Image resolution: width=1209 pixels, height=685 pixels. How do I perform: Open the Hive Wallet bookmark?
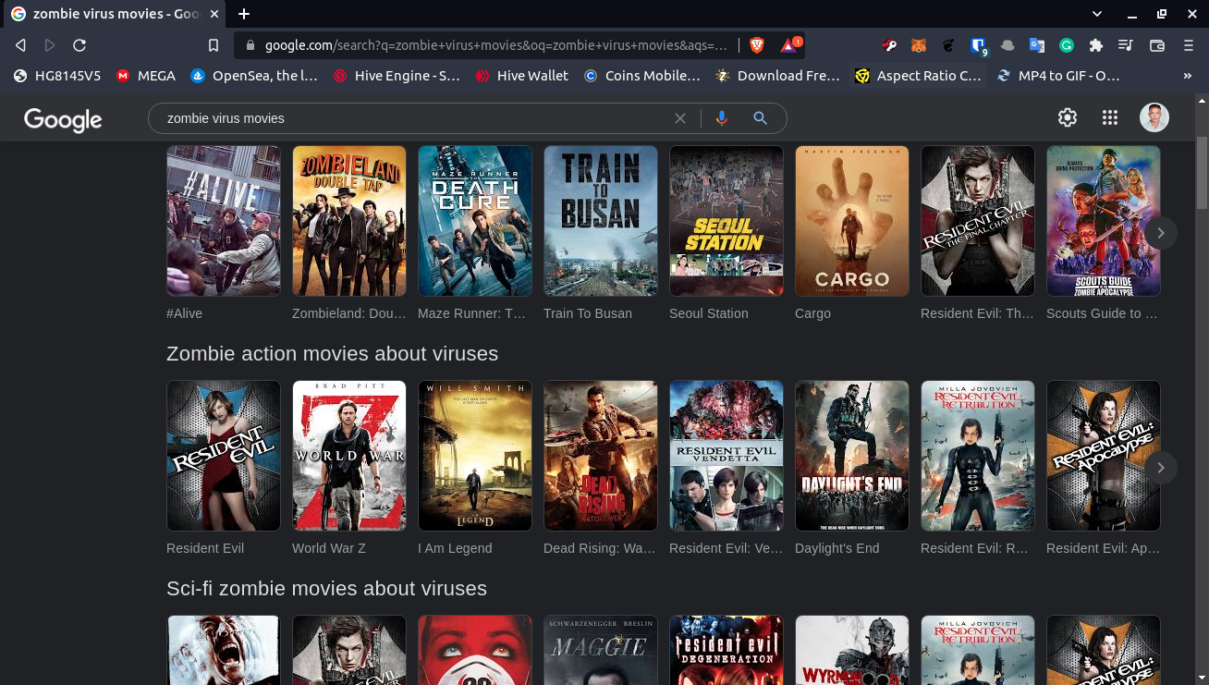pos(522,76)
